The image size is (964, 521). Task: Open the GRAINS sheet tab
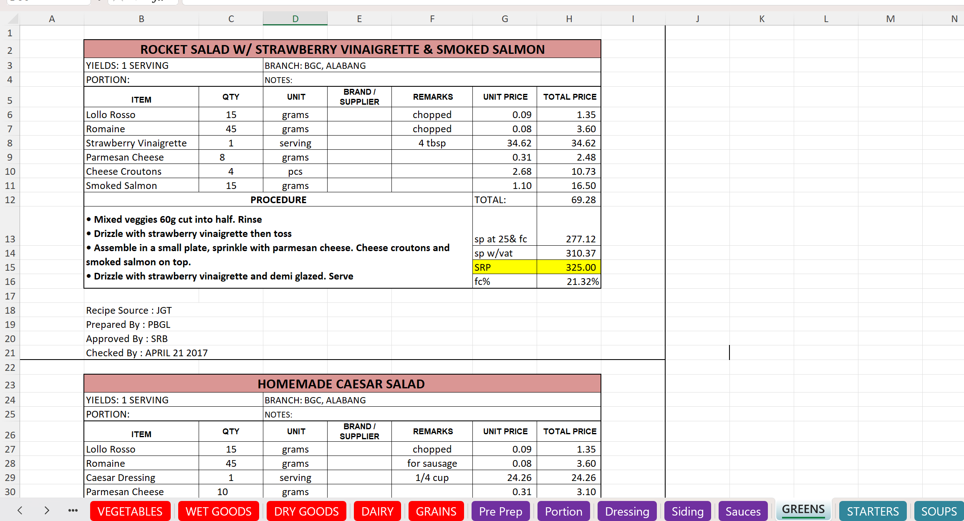[436, 511]
